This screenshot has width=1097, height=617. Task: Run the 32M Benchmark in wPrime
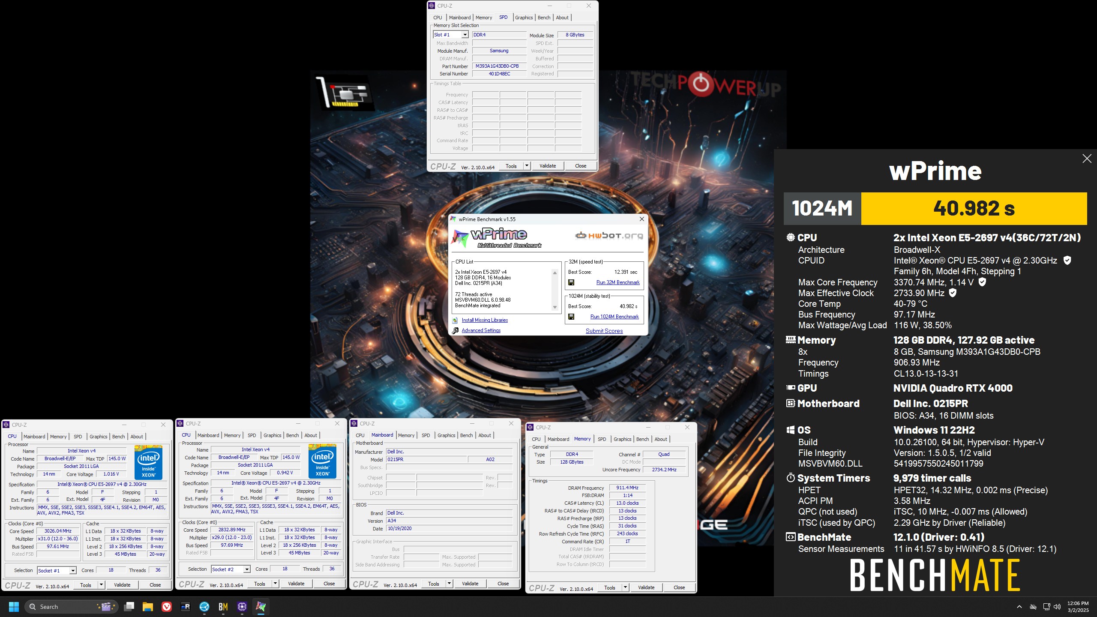pos(618,282)
